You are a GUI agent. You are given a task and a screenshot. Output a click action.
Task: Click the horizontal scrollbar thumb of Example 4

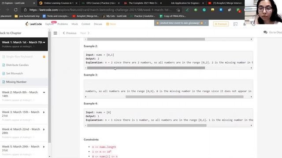(147, 126)
